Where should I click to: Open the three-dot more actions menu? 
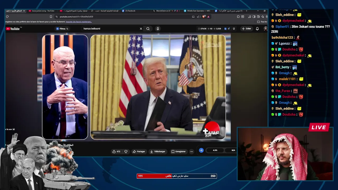click(x=191, y=151)
